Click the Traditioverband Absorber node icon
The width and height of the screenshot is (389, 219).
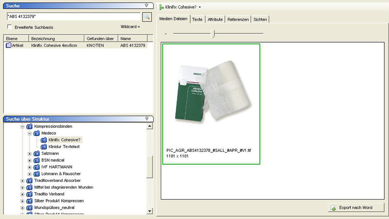pos(29,180)
